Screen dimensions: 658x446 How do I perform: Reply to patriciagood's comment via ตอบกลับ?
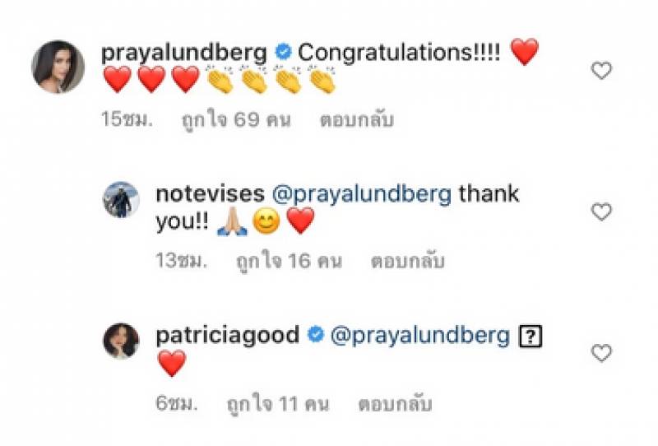pos(395,404)
